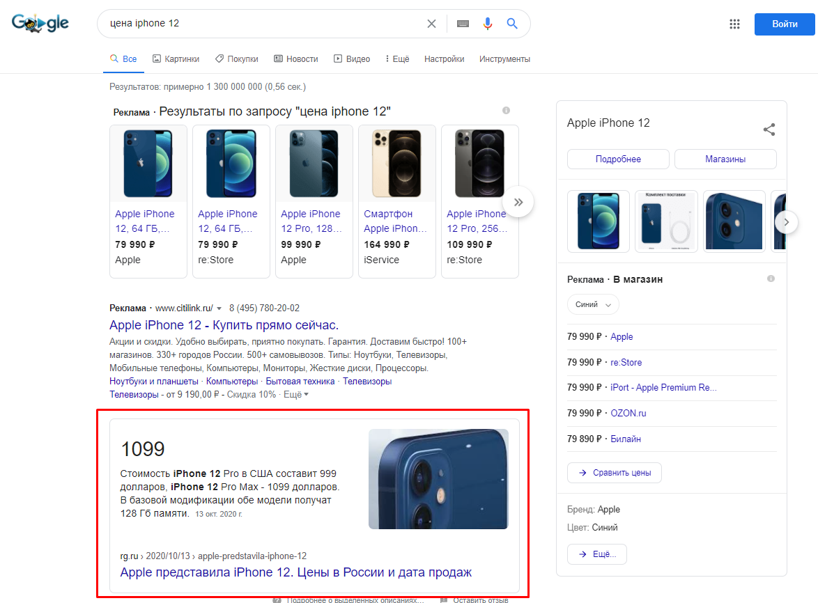The height and width of the screenshot is (603, 818).
Task: Open the on-screen keyboard icon
Action: (462, 23)
